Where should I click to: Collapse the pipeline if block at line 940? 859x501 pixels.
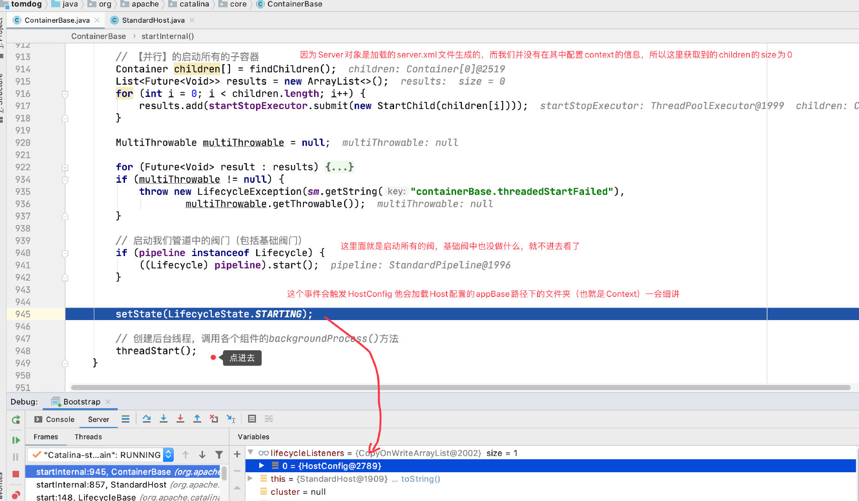[65, 253]
